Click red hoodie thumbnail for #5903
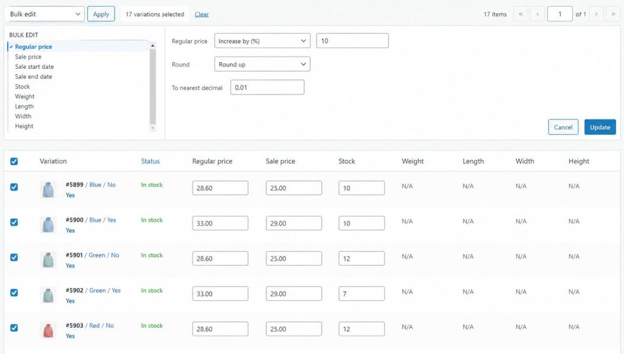The width and height of the screenshot is (624, 354). pyautogui.click(x=48, y=330)
